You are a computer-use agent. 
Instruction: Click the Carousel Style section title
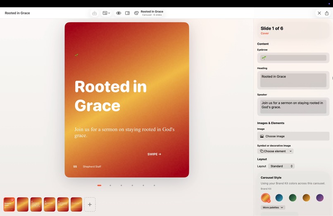coord(271,178)
